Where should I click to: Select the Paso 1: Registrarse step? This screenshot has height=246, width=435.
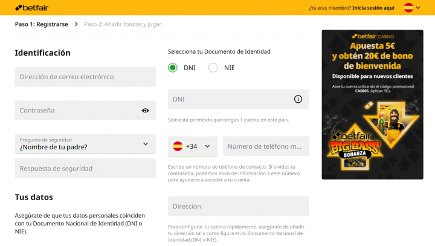coord(41,24)
